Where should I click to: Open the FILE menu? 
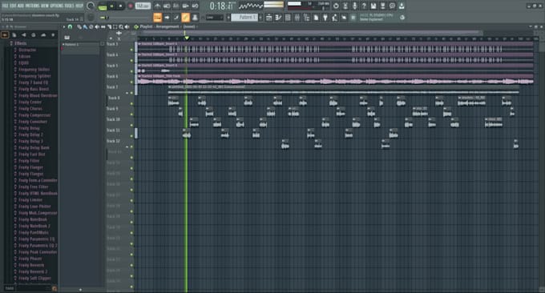(6, 6)
